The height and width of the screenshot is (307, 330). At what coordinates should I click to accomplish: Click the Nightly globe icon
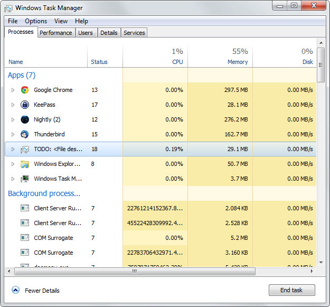[25, 119]
